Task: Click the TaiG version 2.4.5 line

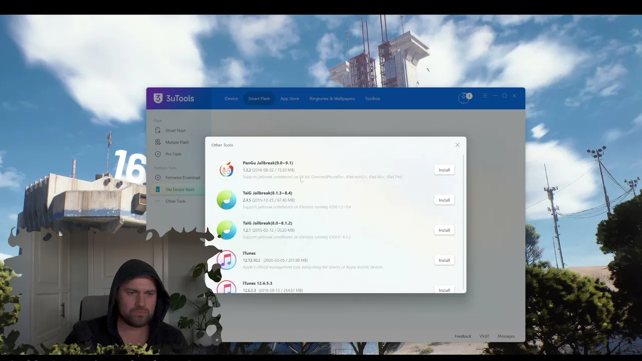Action: click(268, 200)
